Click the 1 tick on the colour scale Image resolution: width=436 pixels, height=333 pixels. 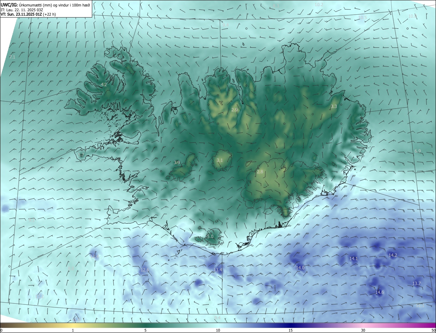(x=73, y=330)
